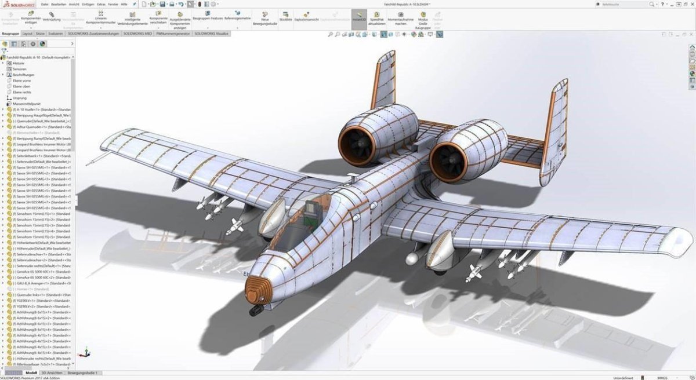Expand the Seitenleitwerk component node

click(3, 155)
